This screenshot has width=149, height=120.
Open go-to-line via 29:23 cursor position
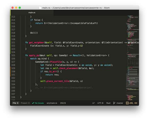click(63, 103)
